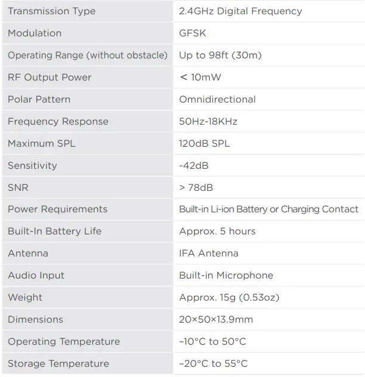Click the 20×50×13.9mm dimensions value
The image size is (365, 377).
click(x=216, y=320)
